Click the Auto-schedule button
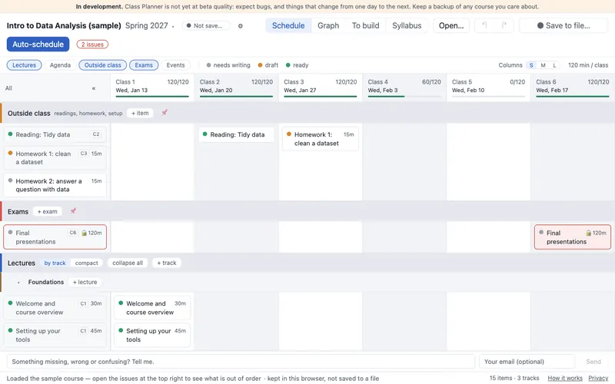The height and width of the screenshot is (384, 615). [x=38, y=45]
